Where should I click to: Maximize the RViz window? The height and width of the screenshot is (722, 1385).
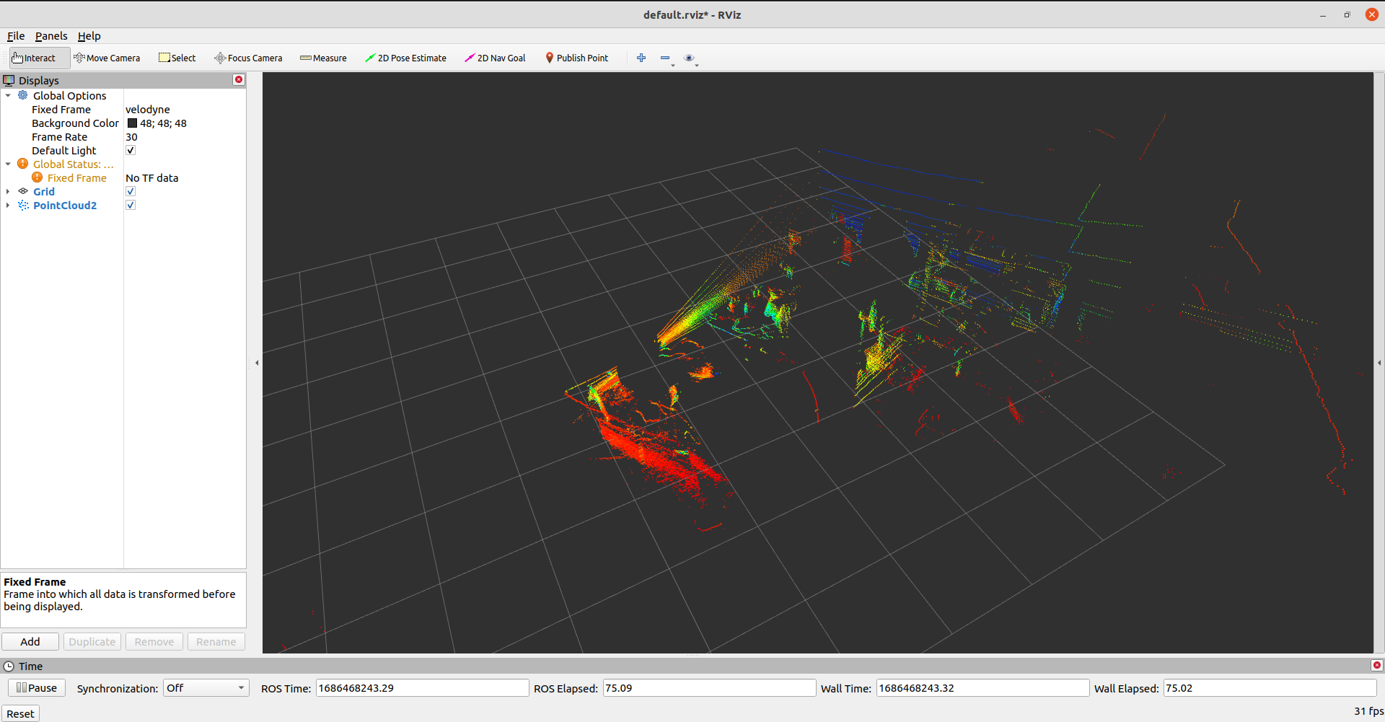1347,14
